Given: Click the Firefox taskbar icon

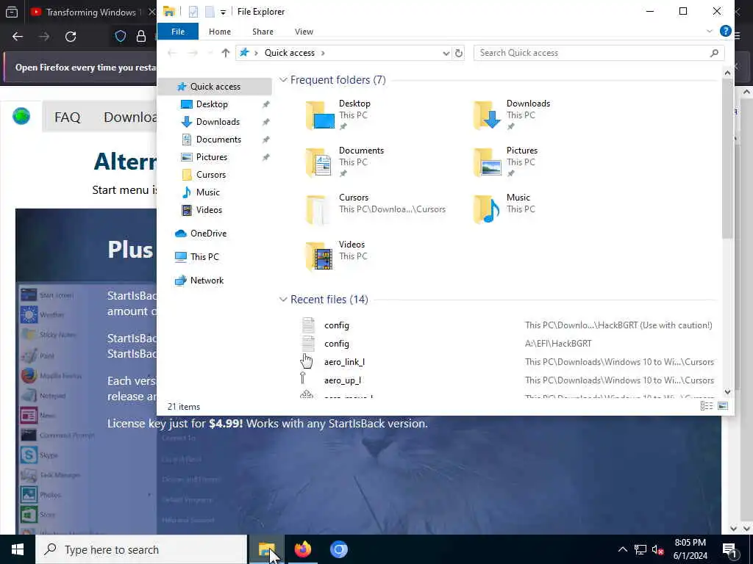Looking at the screenshot, I should [x=302, y=549].
